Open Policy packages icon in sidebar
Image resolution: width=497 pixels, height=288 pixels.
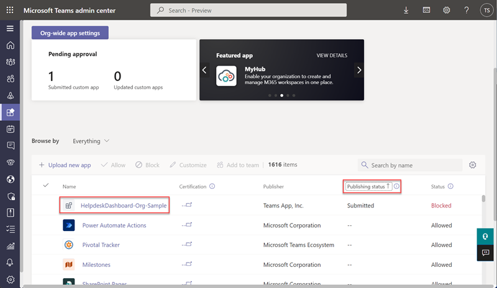click(x=11, y=213)
